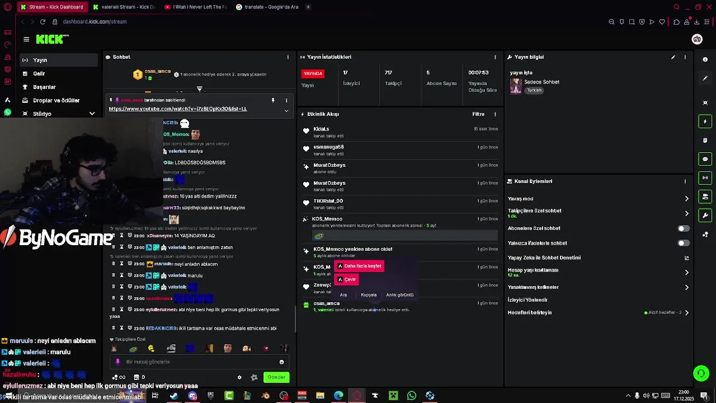Open the Yavaş mod settings arrow
This screenshot has width=716, height=403.
(x=686, y=199)
